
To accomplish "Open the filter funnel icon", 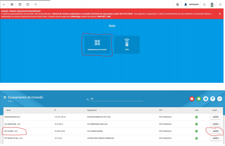I will pos(213,98).
